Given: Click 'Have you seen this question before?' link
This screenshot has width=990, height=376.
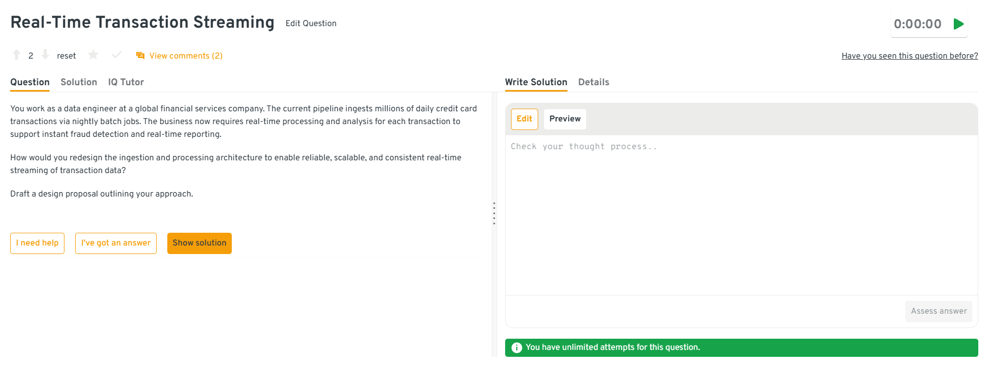Looking at the screenshot, I should coord(909,56).
